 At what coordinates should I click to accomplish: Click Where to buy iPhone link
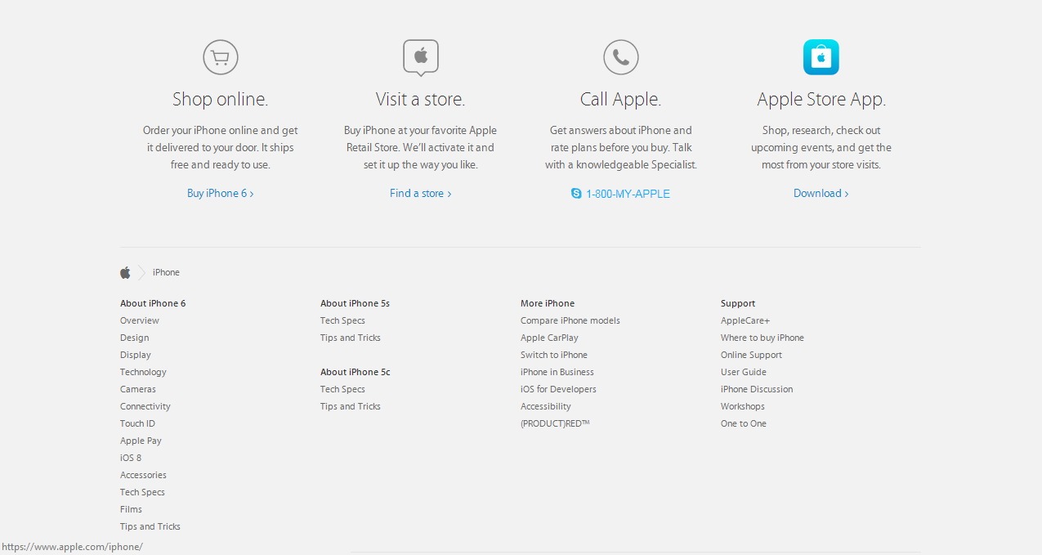(762, 338)
